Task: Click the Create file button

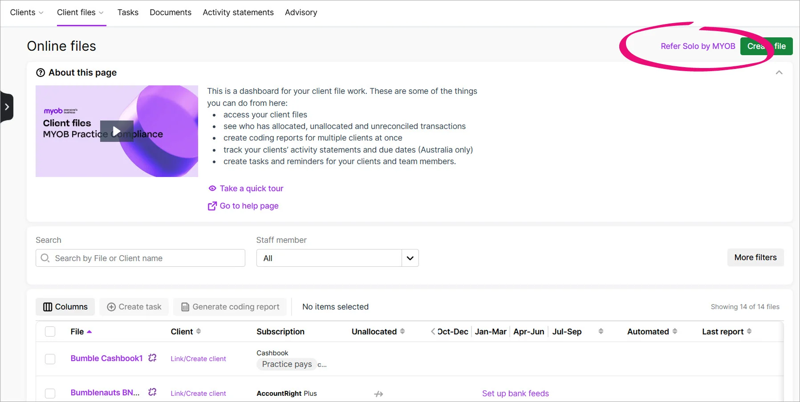Action: tap(767, 46)
